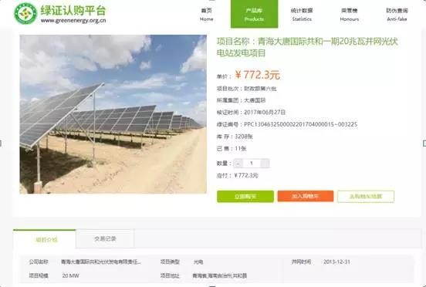This screenshot has height=287, width=426.
Task: Open the Anti-fake query page
Action: [397, 15]
